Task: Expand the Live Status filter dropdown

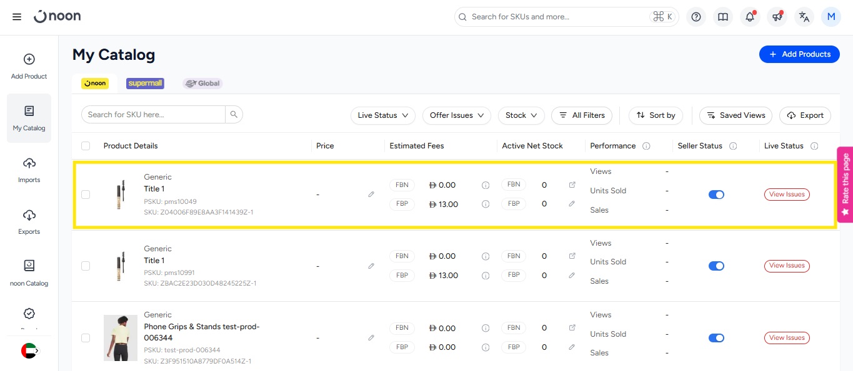Action: [383, 115]
